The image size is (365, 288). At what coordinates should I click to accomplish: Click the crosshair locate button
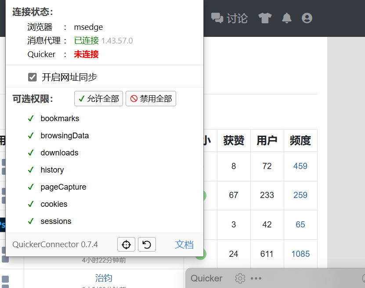(x=126, y=245)
